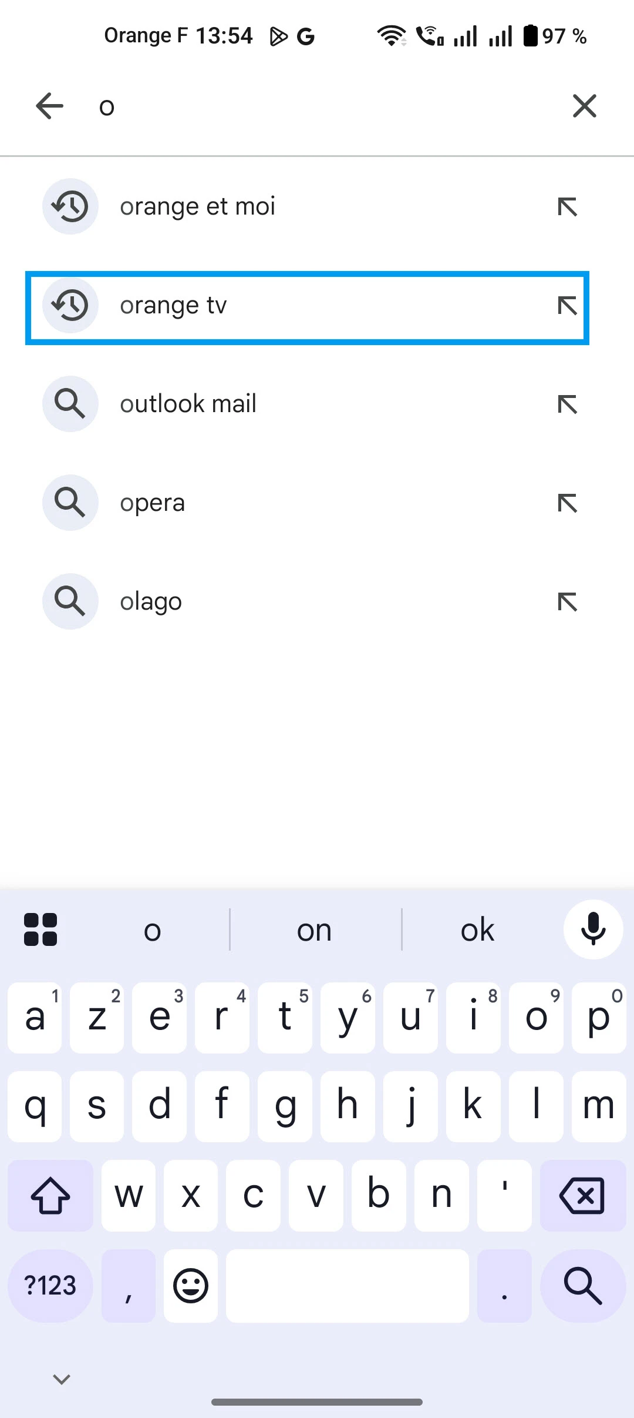Open the emoji keyboard
The width and height of the screenshot is (634, 1418).
tap(191, 1286)
